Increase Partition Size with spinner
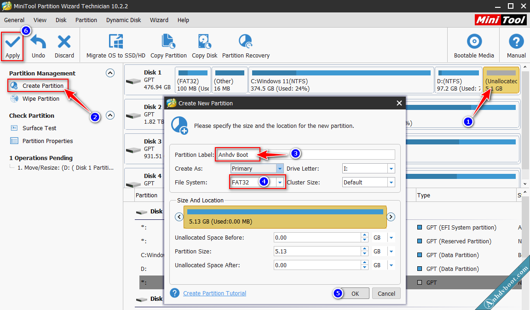Viewport: 530px width, 310px height. (364, 249)
